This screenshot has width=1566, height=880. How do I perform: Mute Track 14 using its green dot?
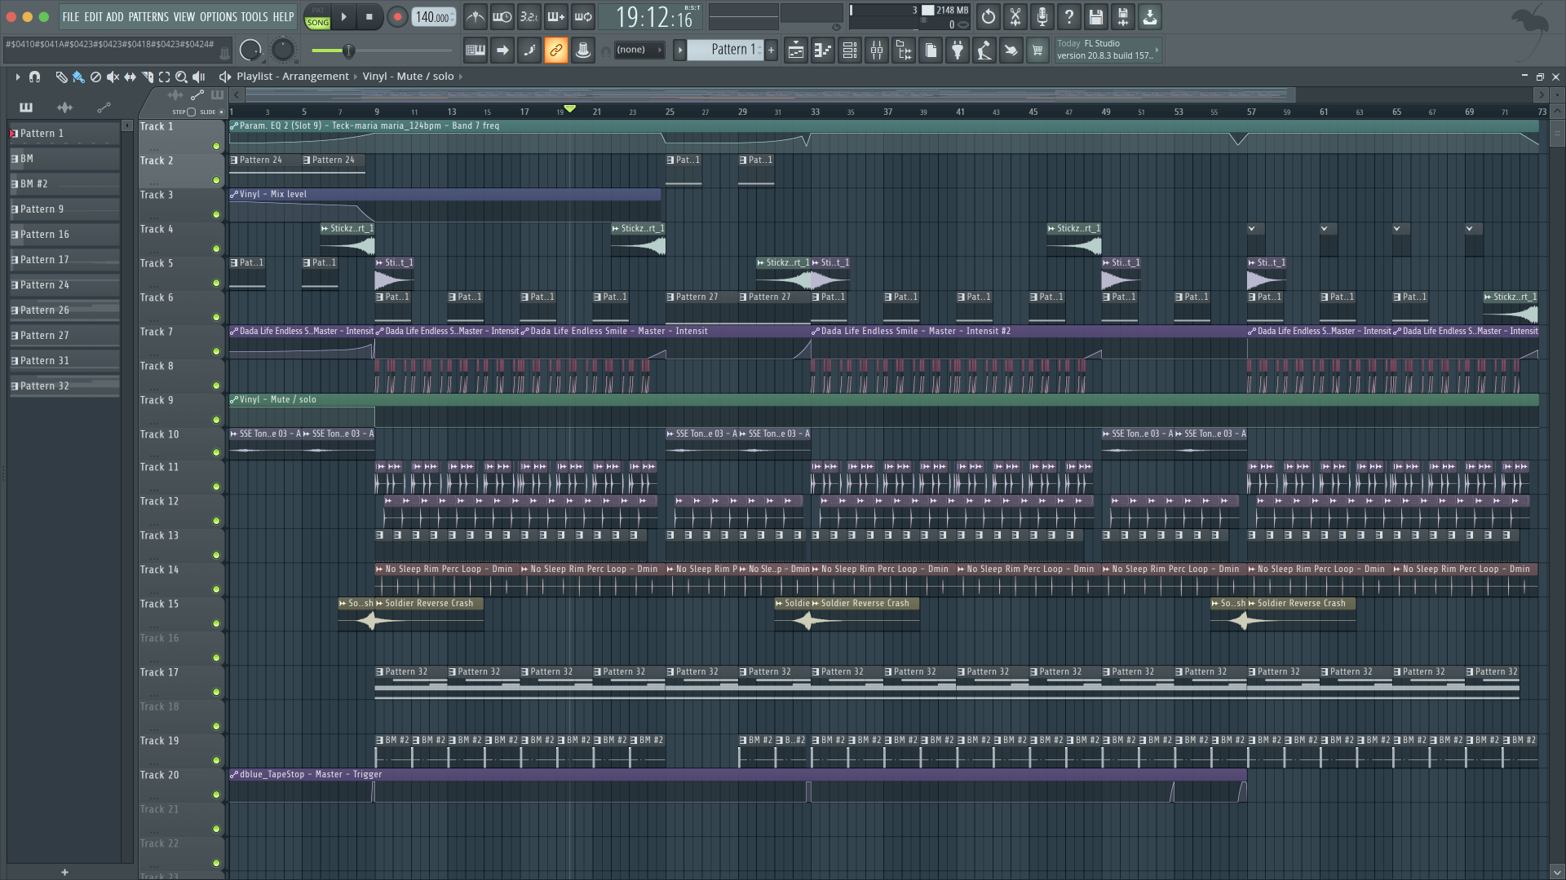[216, 589]
